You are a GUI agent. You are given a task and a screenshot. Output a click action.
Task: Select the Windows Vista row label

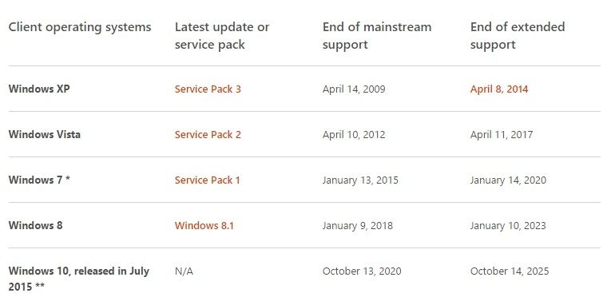45,135
